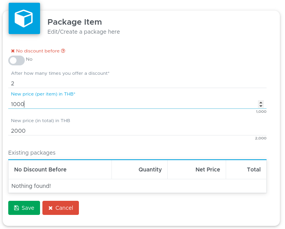This screenshot has height=229, width=285.
Task: Increase the new price per item with the up arrow
Action: pos(261,103)
